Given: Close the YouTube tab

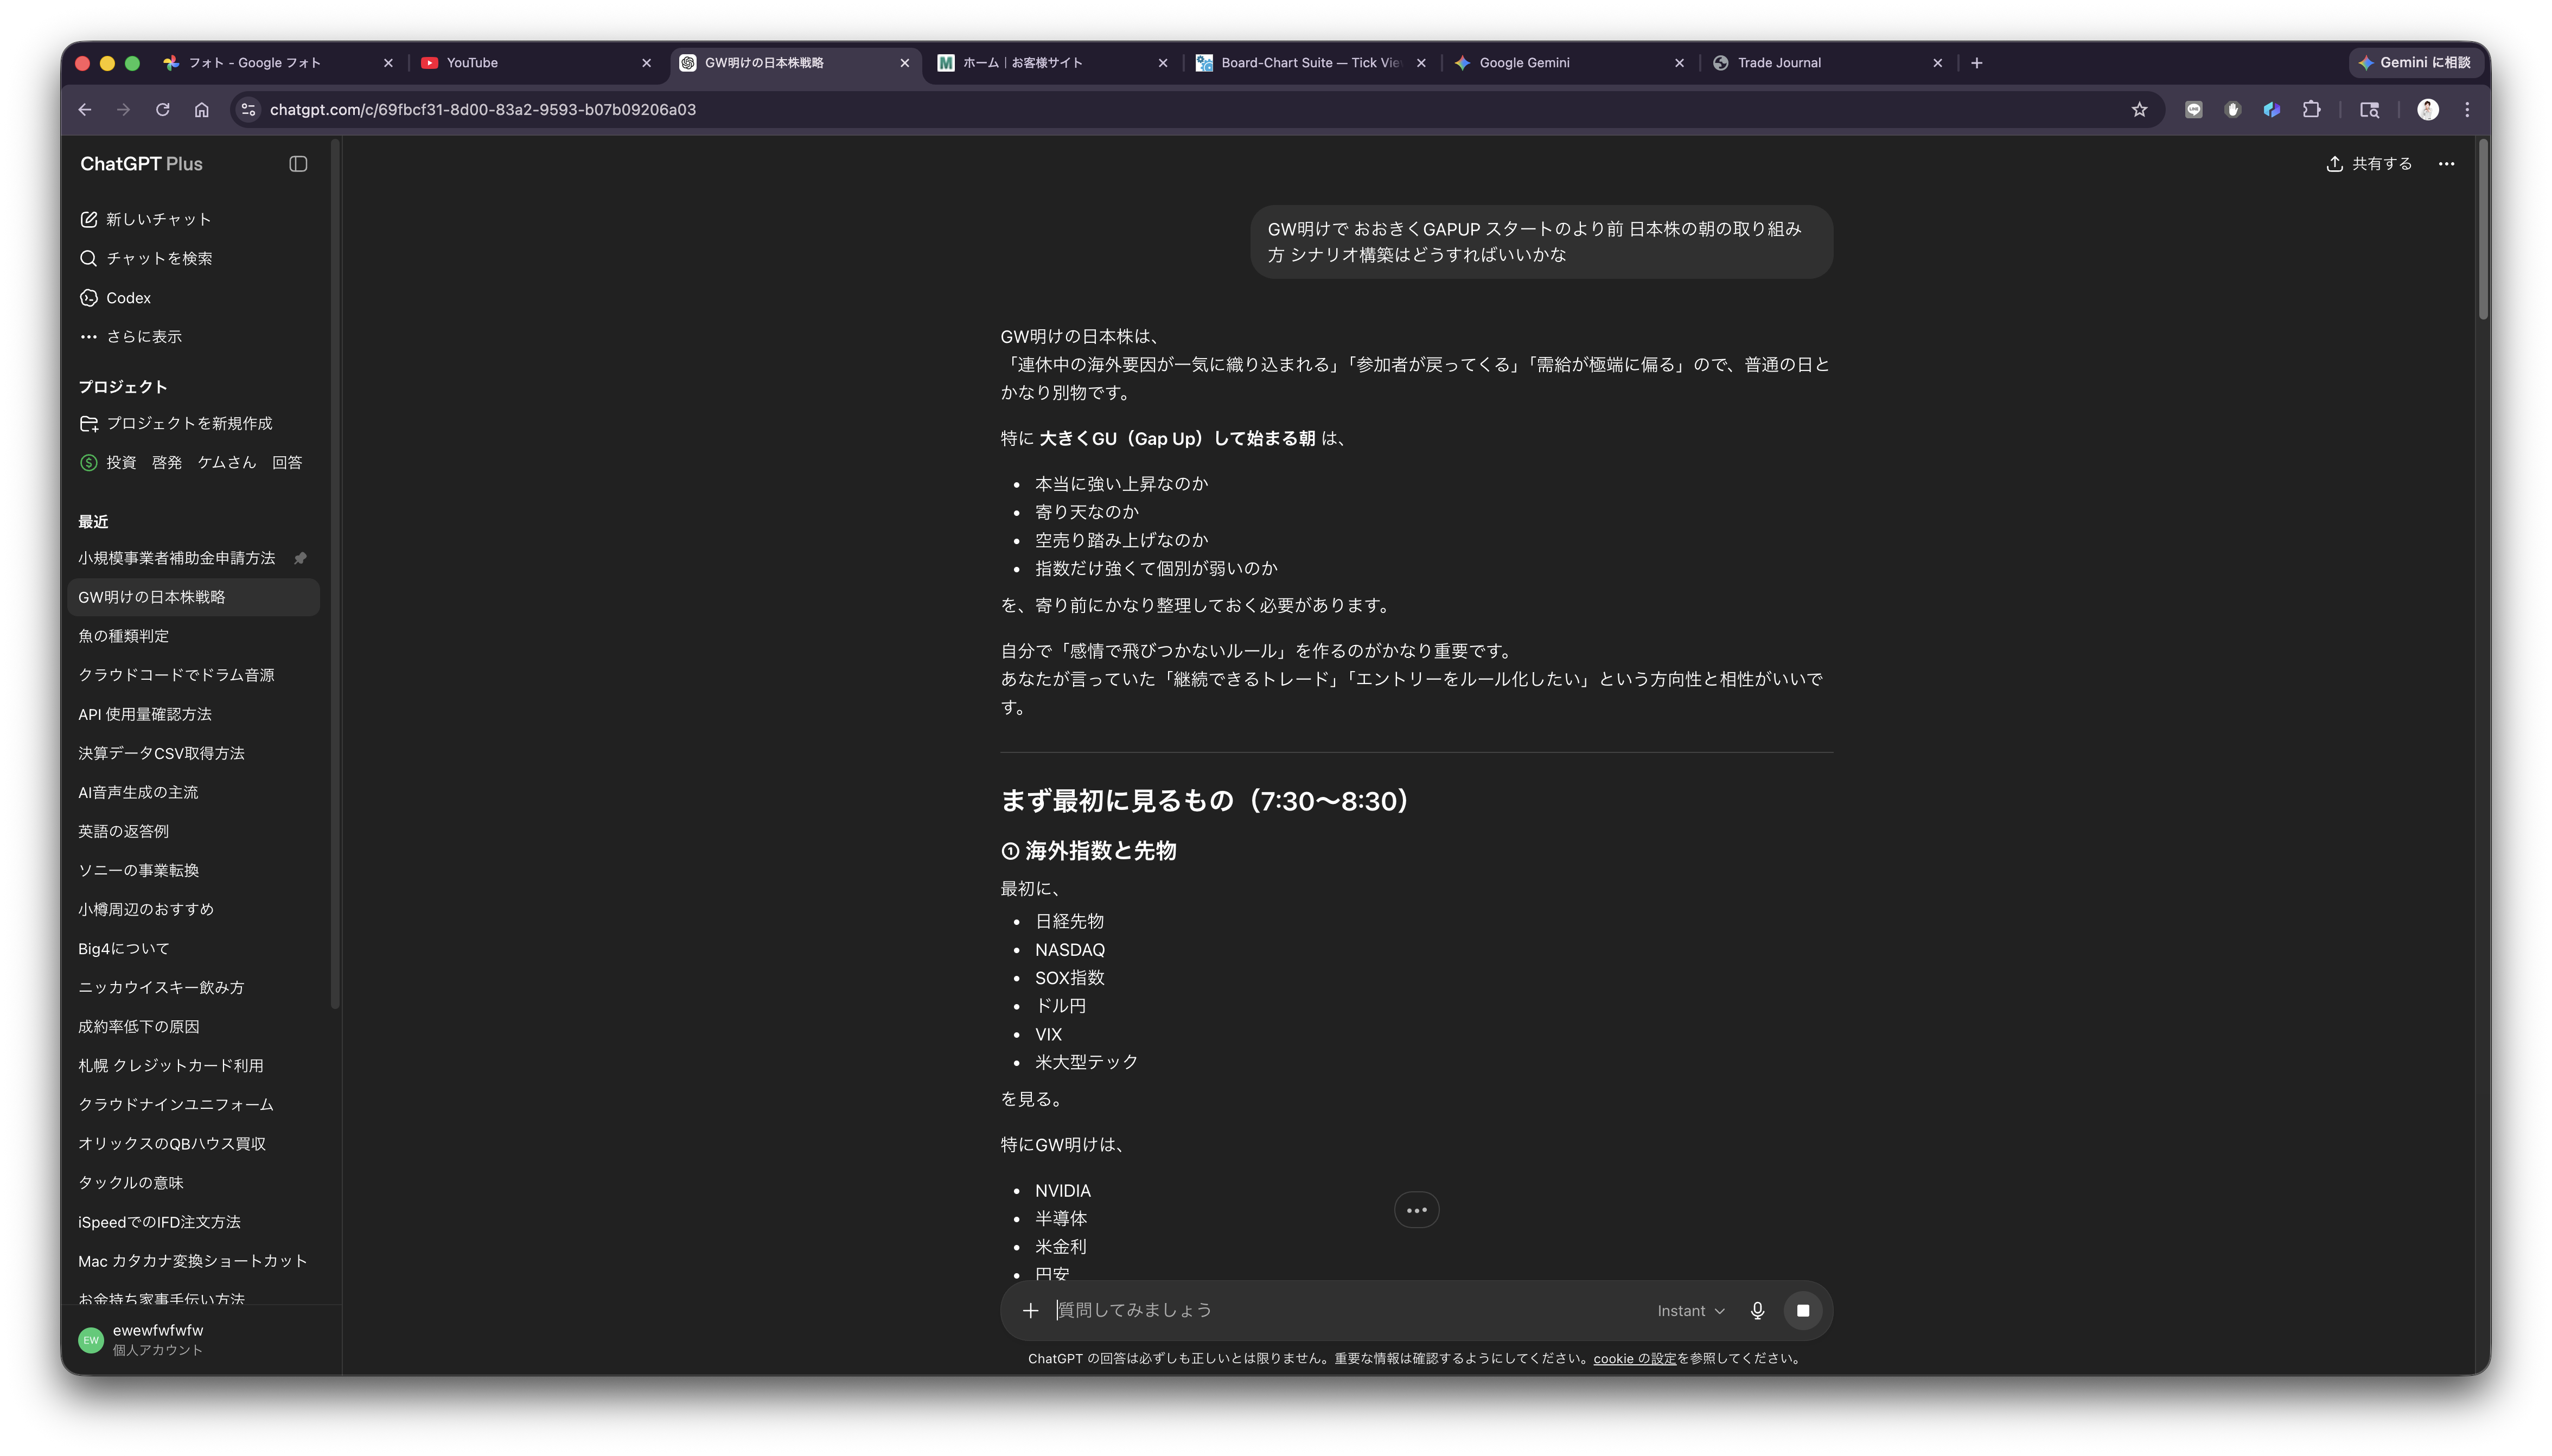Looking at the screenshot, I should pyautogui.click(x=646, y=63).
